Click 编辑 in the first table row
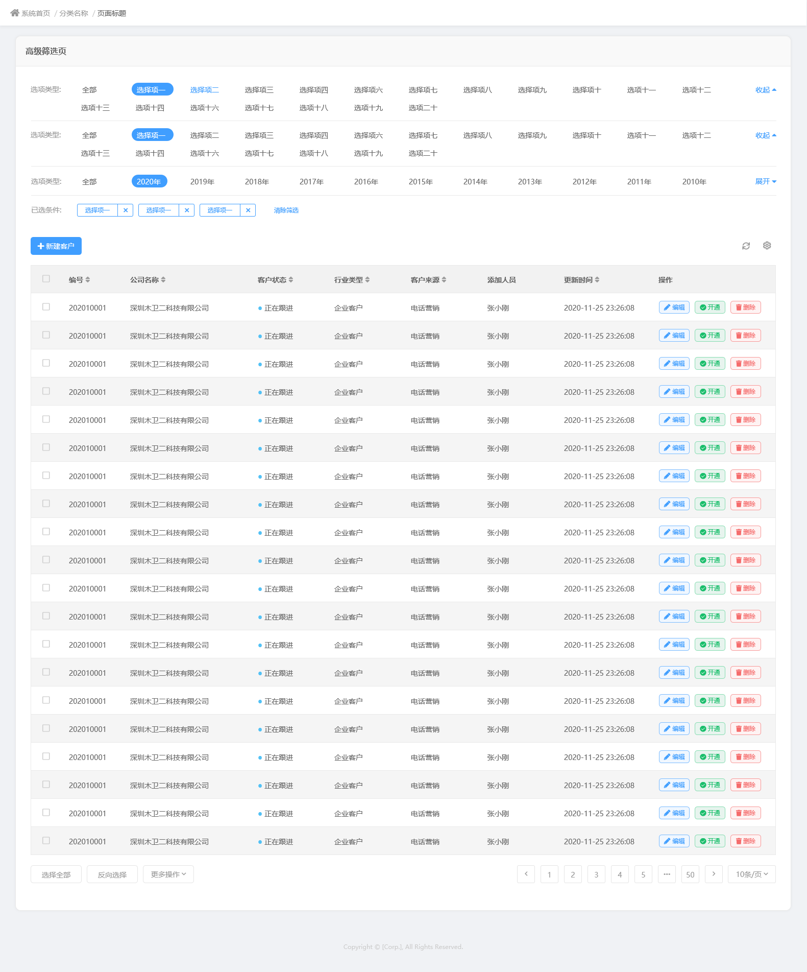 [x=674, y=307]
